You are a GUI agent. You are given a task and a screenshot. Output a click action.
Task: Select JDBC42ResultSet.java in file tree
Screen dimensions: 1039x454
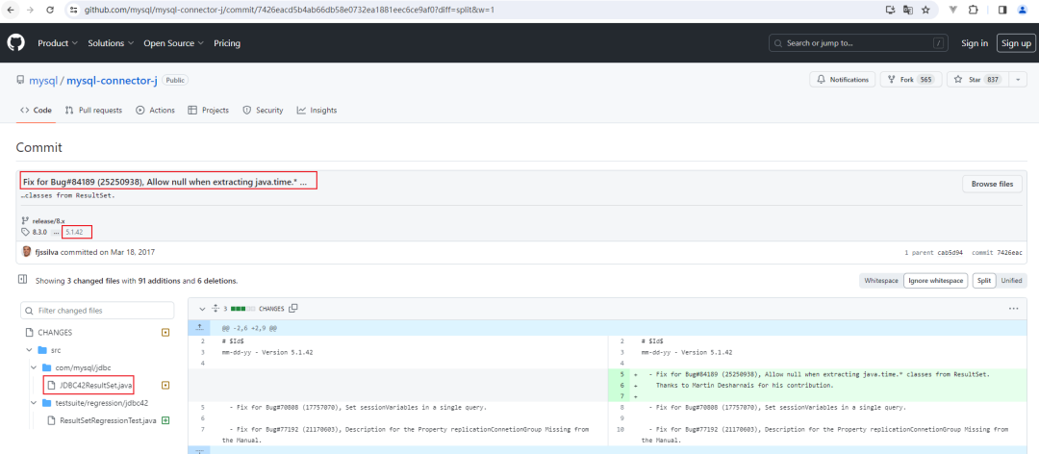[x=95, y=385]
